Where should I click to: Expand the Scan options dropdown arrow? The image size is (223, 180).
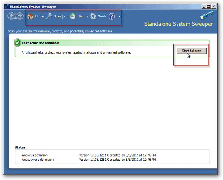(65, 16)
